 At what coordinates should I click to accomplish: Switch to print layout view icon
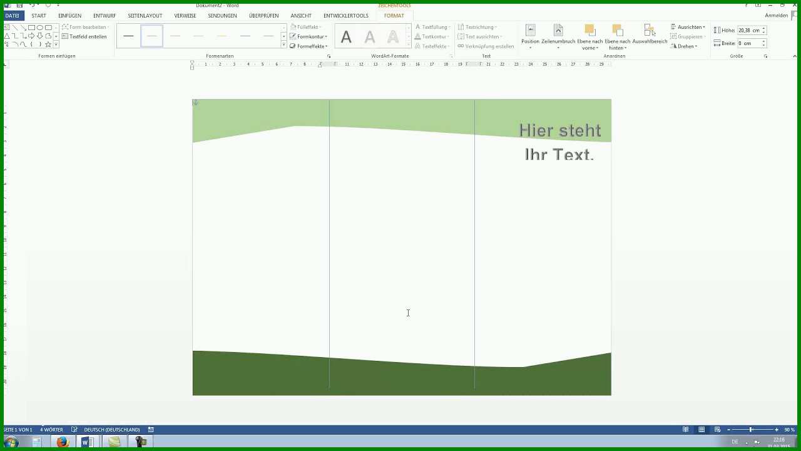pos(702,430)
